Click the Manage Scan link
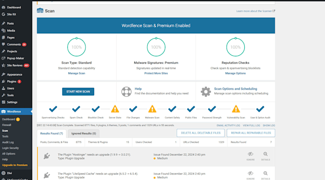This screenshot has width=325, height=180. pos(76,73)
